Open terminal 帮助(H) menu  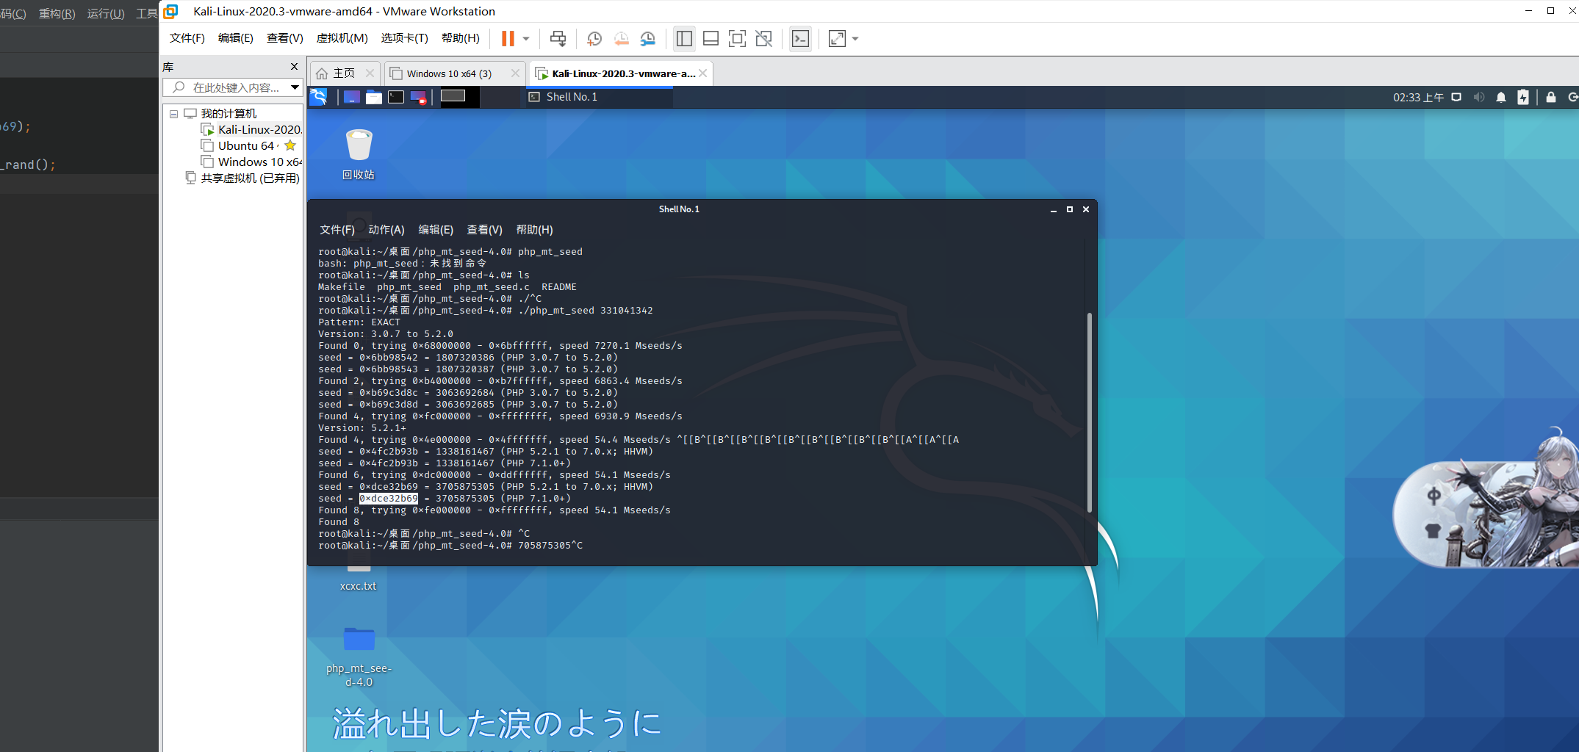[x=535, y=230]
